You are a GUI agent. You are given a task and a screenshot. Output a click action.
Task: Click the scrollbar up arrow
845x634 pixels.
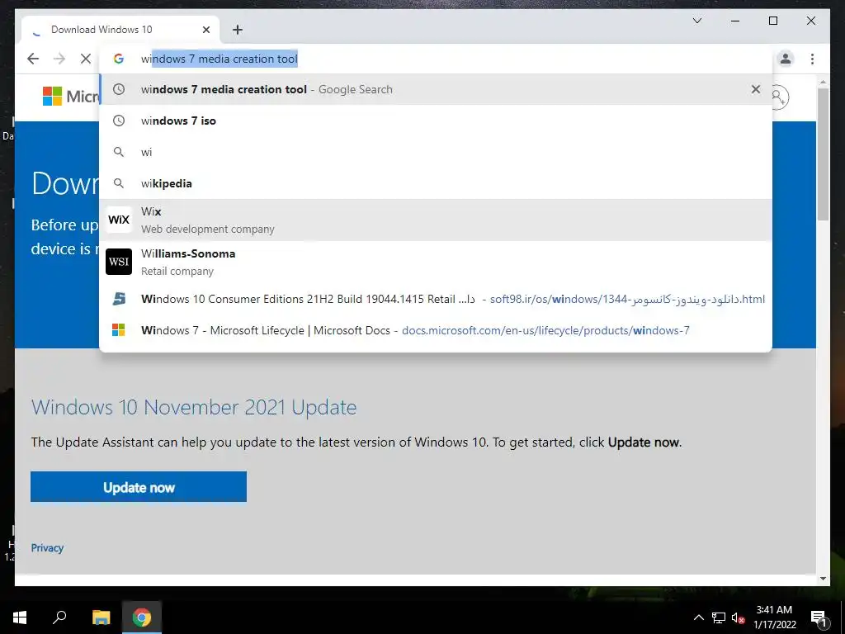tap(823, 82)
